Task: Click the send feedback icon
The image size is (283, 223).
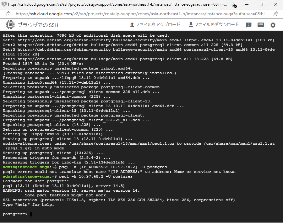Action: (x=248, y=25)
